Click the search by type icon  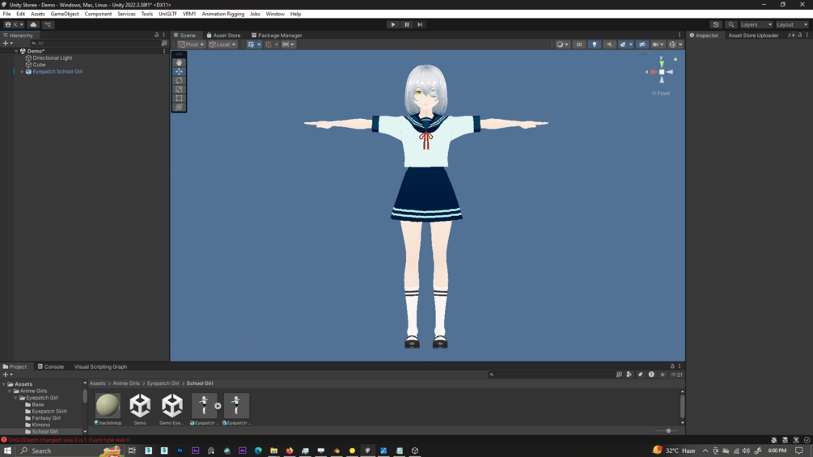tap(629, 374)
